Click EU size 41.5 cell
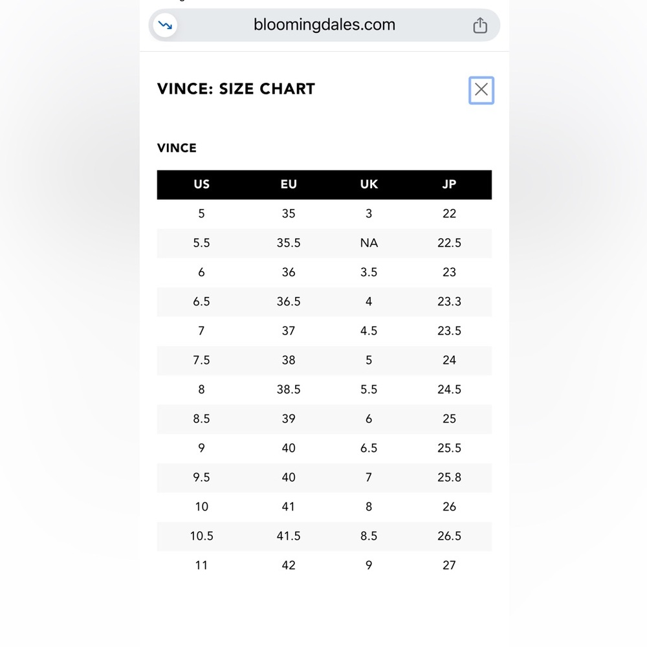The height and width of the screenshot is (647, 647). point(289,536)
